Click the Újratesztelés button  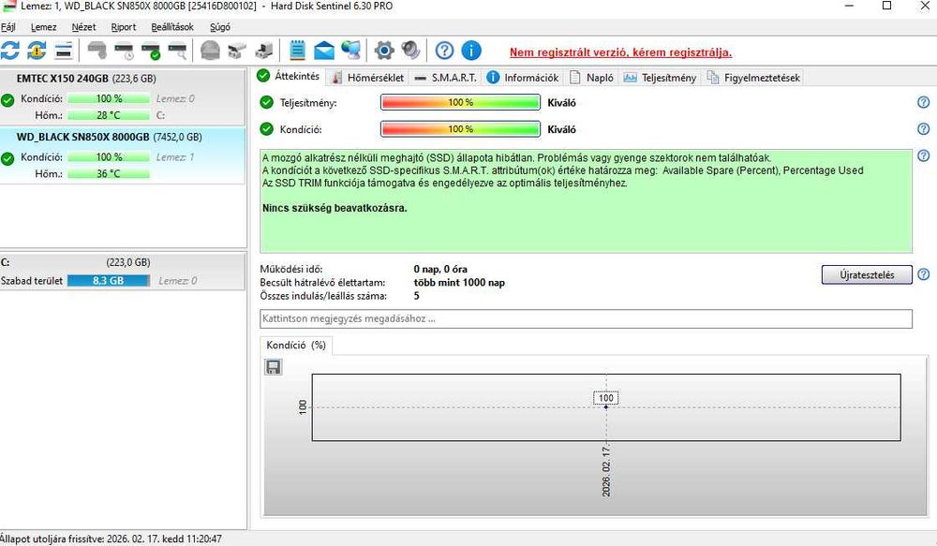point(867,274)
